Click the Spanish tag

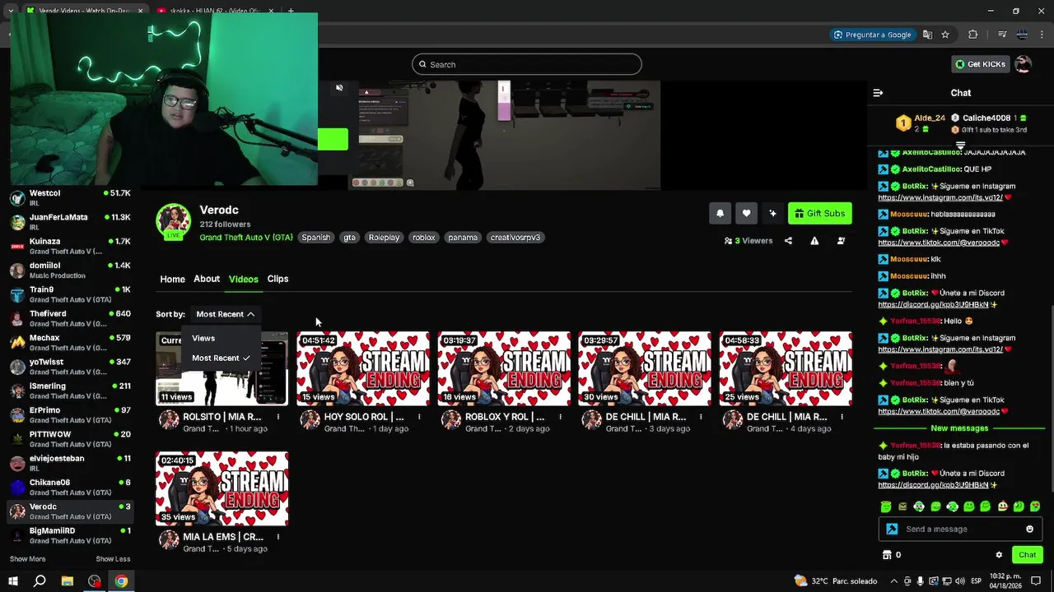click(x=315, y=238)
